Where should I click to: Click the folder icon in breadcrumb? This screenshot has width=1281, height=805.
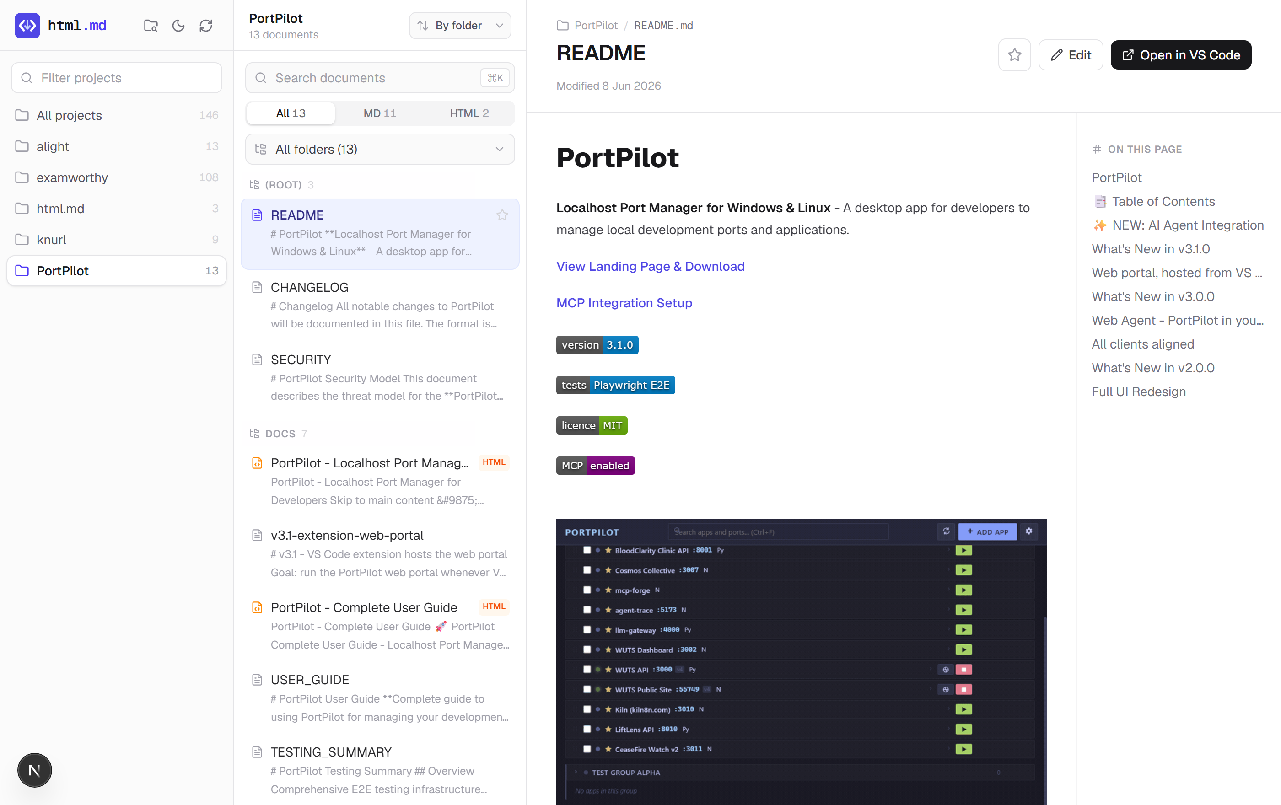(562, 26)
